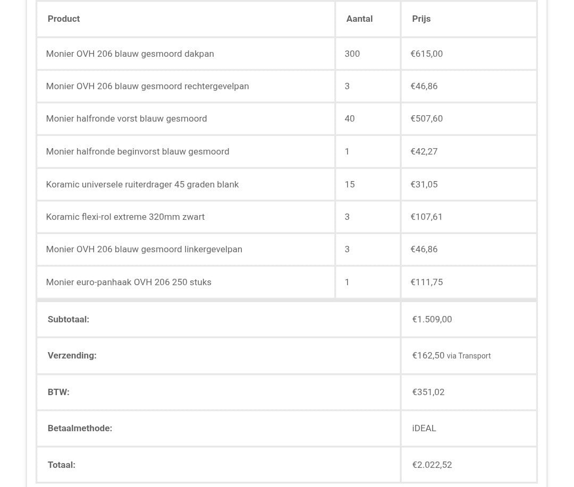Click Monier halfronde beginvorst blauw gesmoord

pos(138,151)
